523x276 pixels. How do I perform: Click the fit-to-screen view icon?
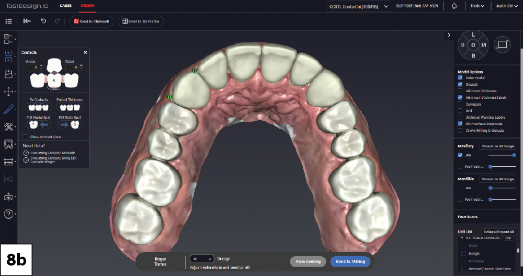tap(502, 44)
